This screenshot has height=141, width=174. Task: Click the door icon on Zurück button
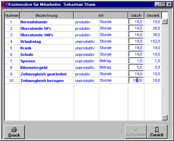[157, 129]
